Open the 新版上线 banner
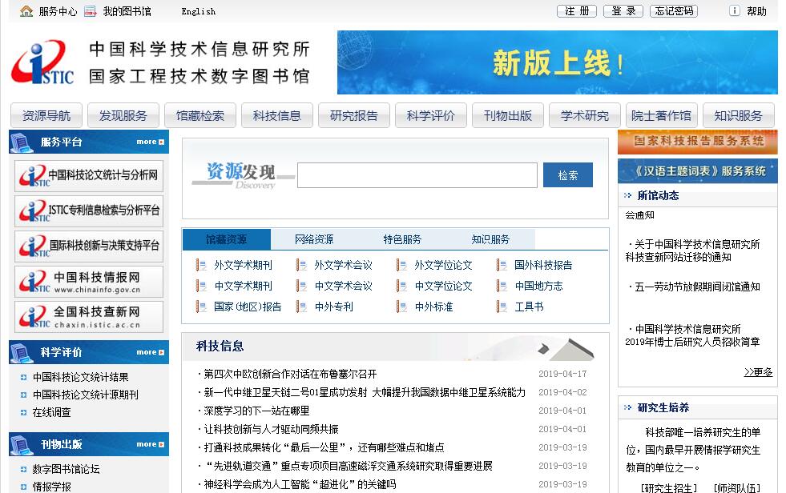The height and width of the screenshot is (493, 786). coord(557,62)
